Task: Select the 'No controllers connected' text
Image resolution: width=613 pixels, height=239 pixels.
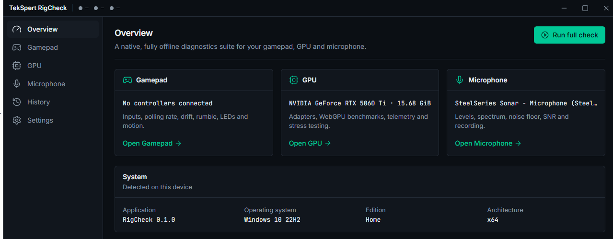Action: point(167,103)
